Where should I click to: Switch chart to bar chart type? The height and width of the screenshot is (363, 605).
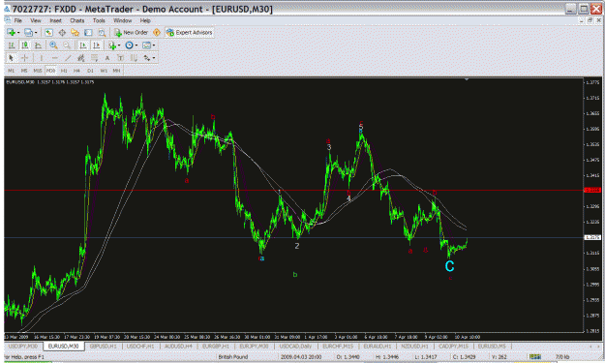coord(12,45)
